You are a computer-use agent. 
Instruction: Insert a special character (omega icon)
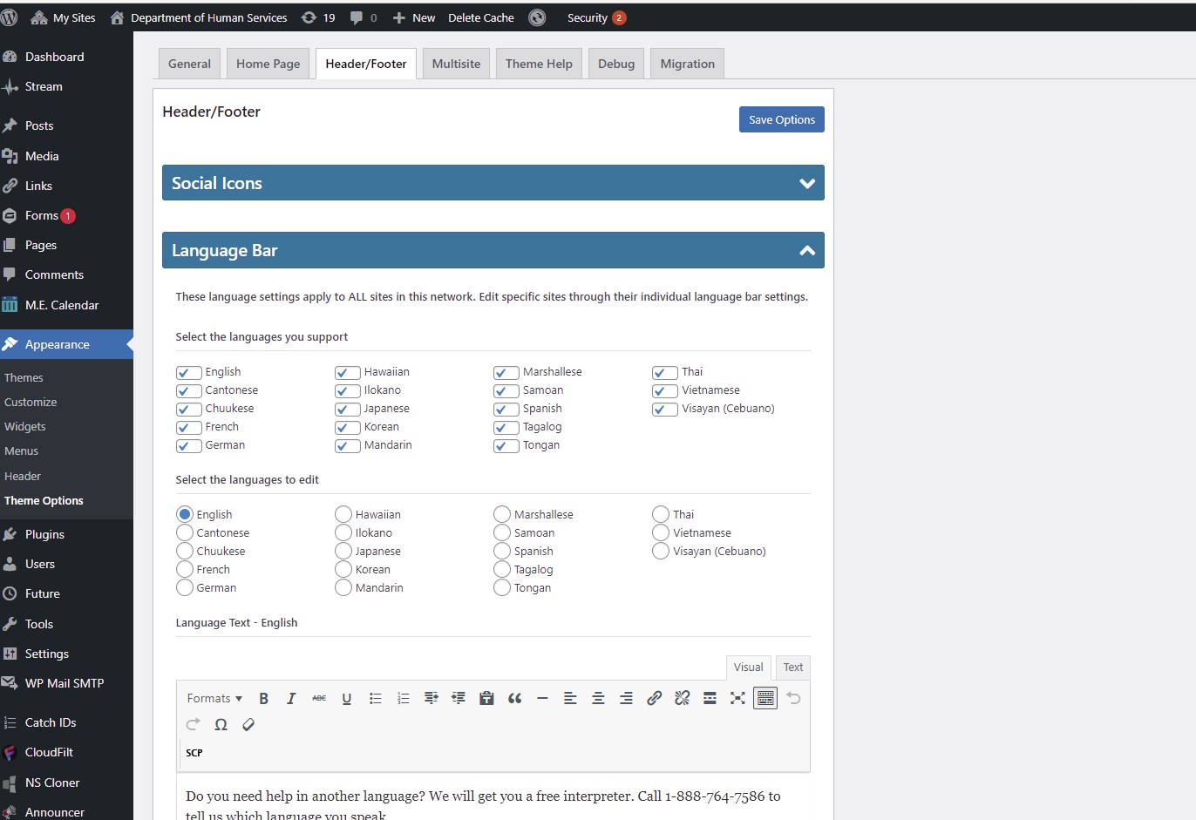point(221,724)
